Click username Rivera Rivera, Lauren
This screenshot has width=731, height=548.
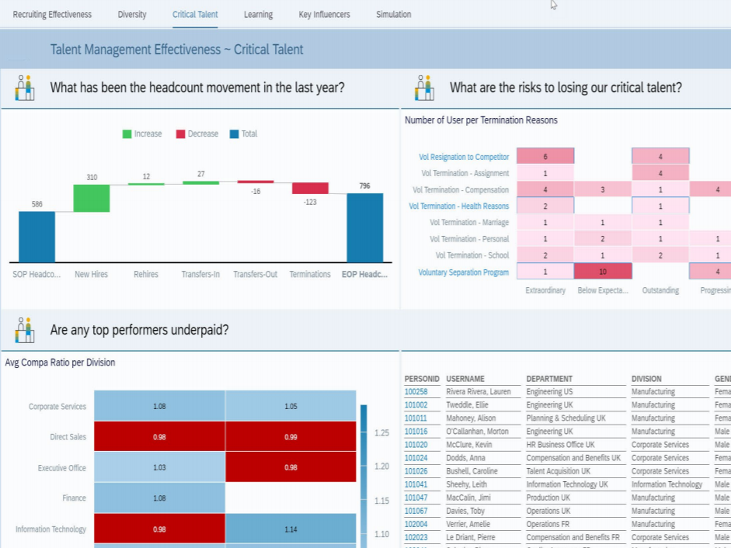[479, 392]
